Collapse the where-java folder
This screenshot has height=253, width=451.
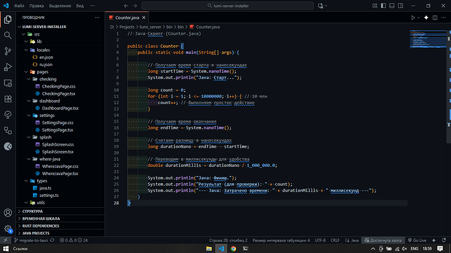[50, 159]
